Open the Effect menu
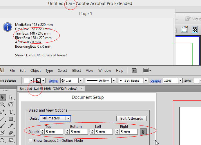 click(77, 71)
